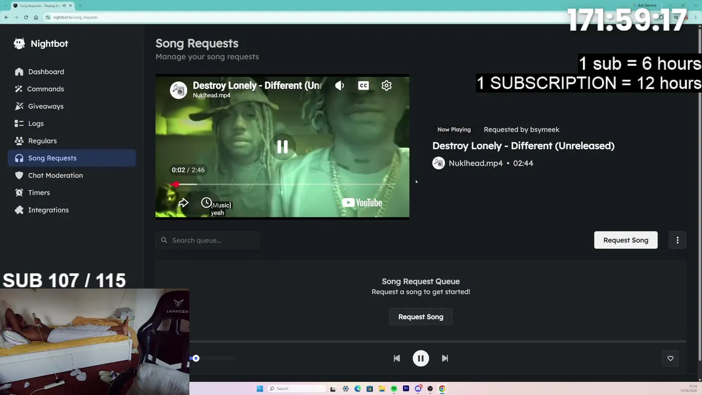Click the Chrome icon in the taskbar
Image resolution: width=702 pixels, height=395 pixels.
(442, 389)
